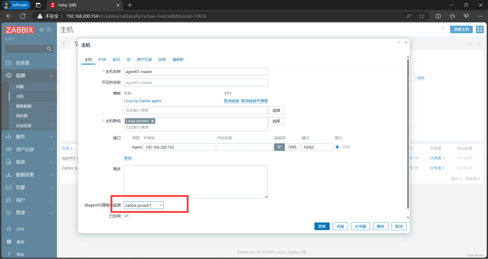Image resolution: width=488 pixels, height=259 pixels.
Task: Open Linux by Zabbix agent template link
Action: [143, 101]
